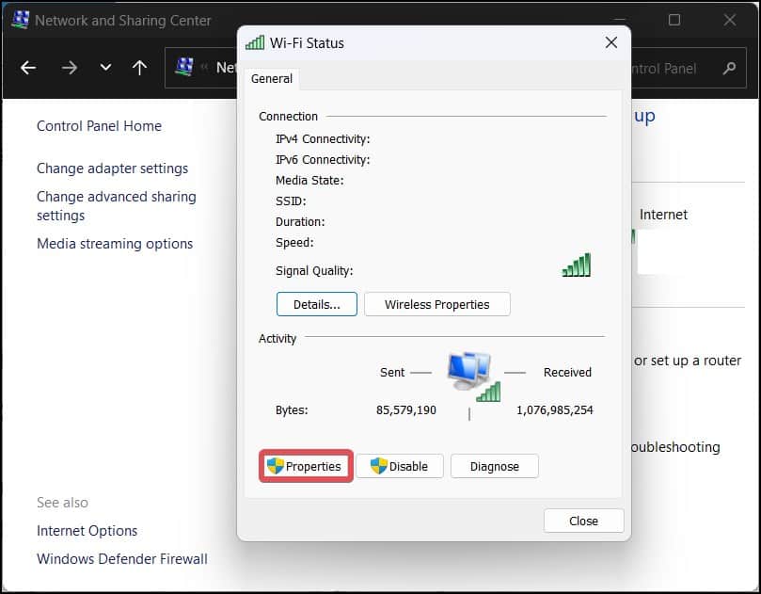Screen dimensions: 761x594
Task: Click the forward navigation arrow
Action: [70, 68]
